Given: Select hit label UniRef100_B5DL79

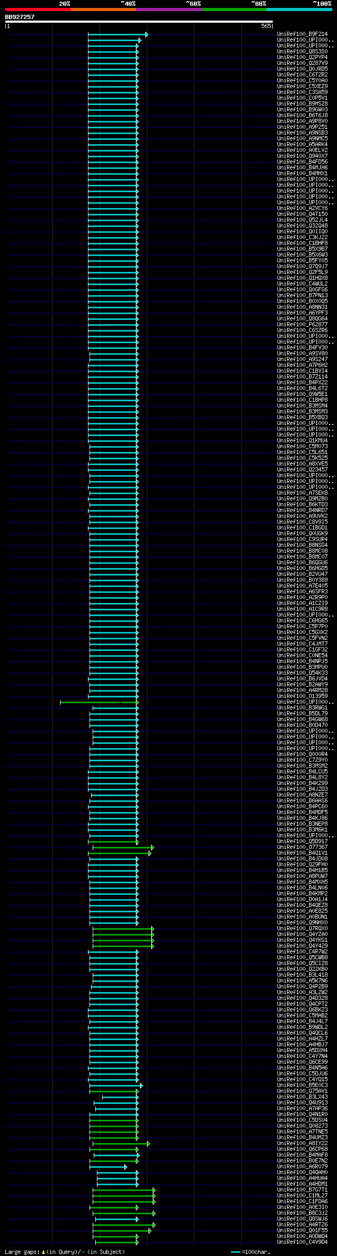Looking at the screenshot, I should pos(302,714).
